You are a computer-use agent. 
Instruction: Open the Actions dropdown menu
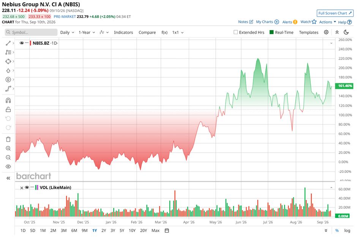(x=327, y=22)
